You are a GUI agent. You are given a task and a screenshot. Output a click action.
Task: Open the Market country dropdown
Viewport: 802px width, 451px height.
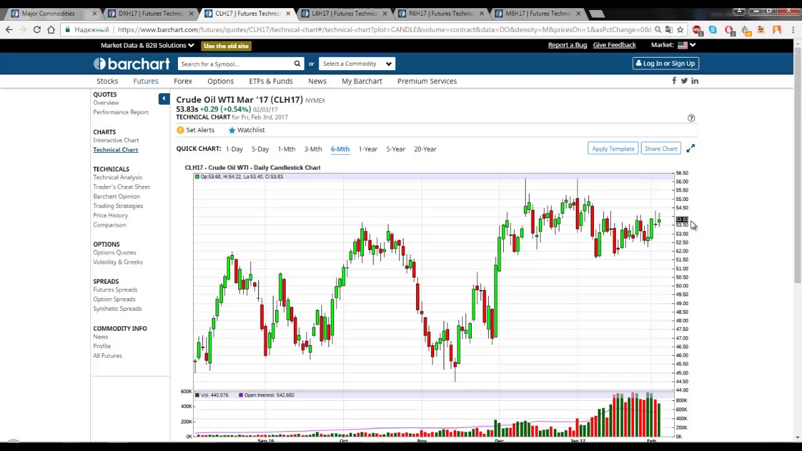(x=686, y=45)
